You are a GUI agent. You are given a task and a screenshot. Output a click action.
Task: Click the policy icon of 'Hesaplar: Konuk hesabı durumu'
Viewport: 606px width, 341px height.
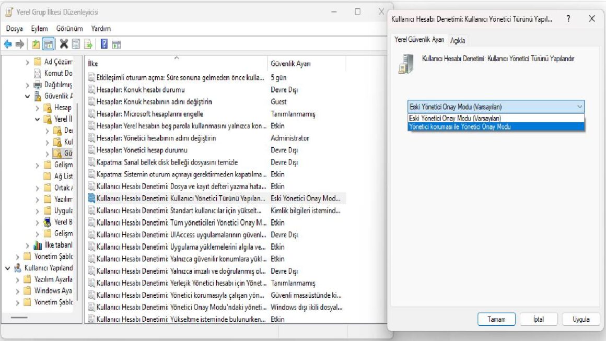(x=91, y=90)
